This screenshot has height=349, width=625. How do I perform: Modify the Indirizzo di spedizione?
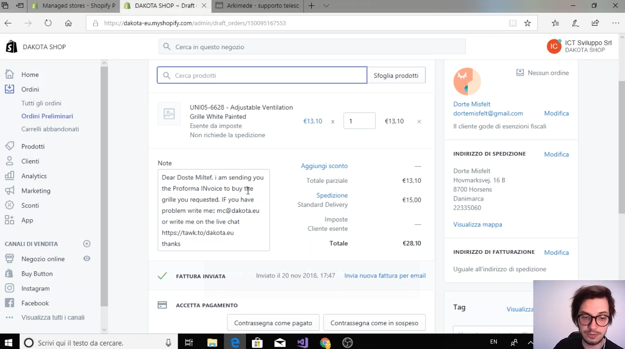click(x=556, y=154)
